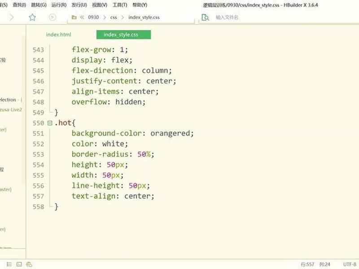
Task: Open the 发行(U) menu
Action: click(x=79, y=5)
